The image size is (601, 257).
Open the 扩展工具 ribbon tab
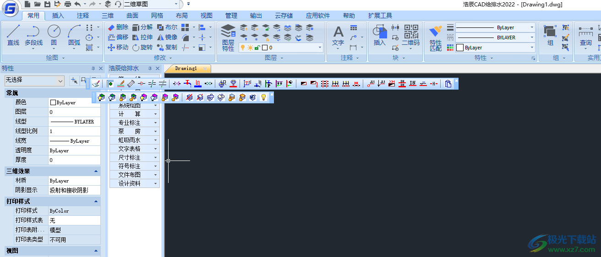click(x=380, y=16)
